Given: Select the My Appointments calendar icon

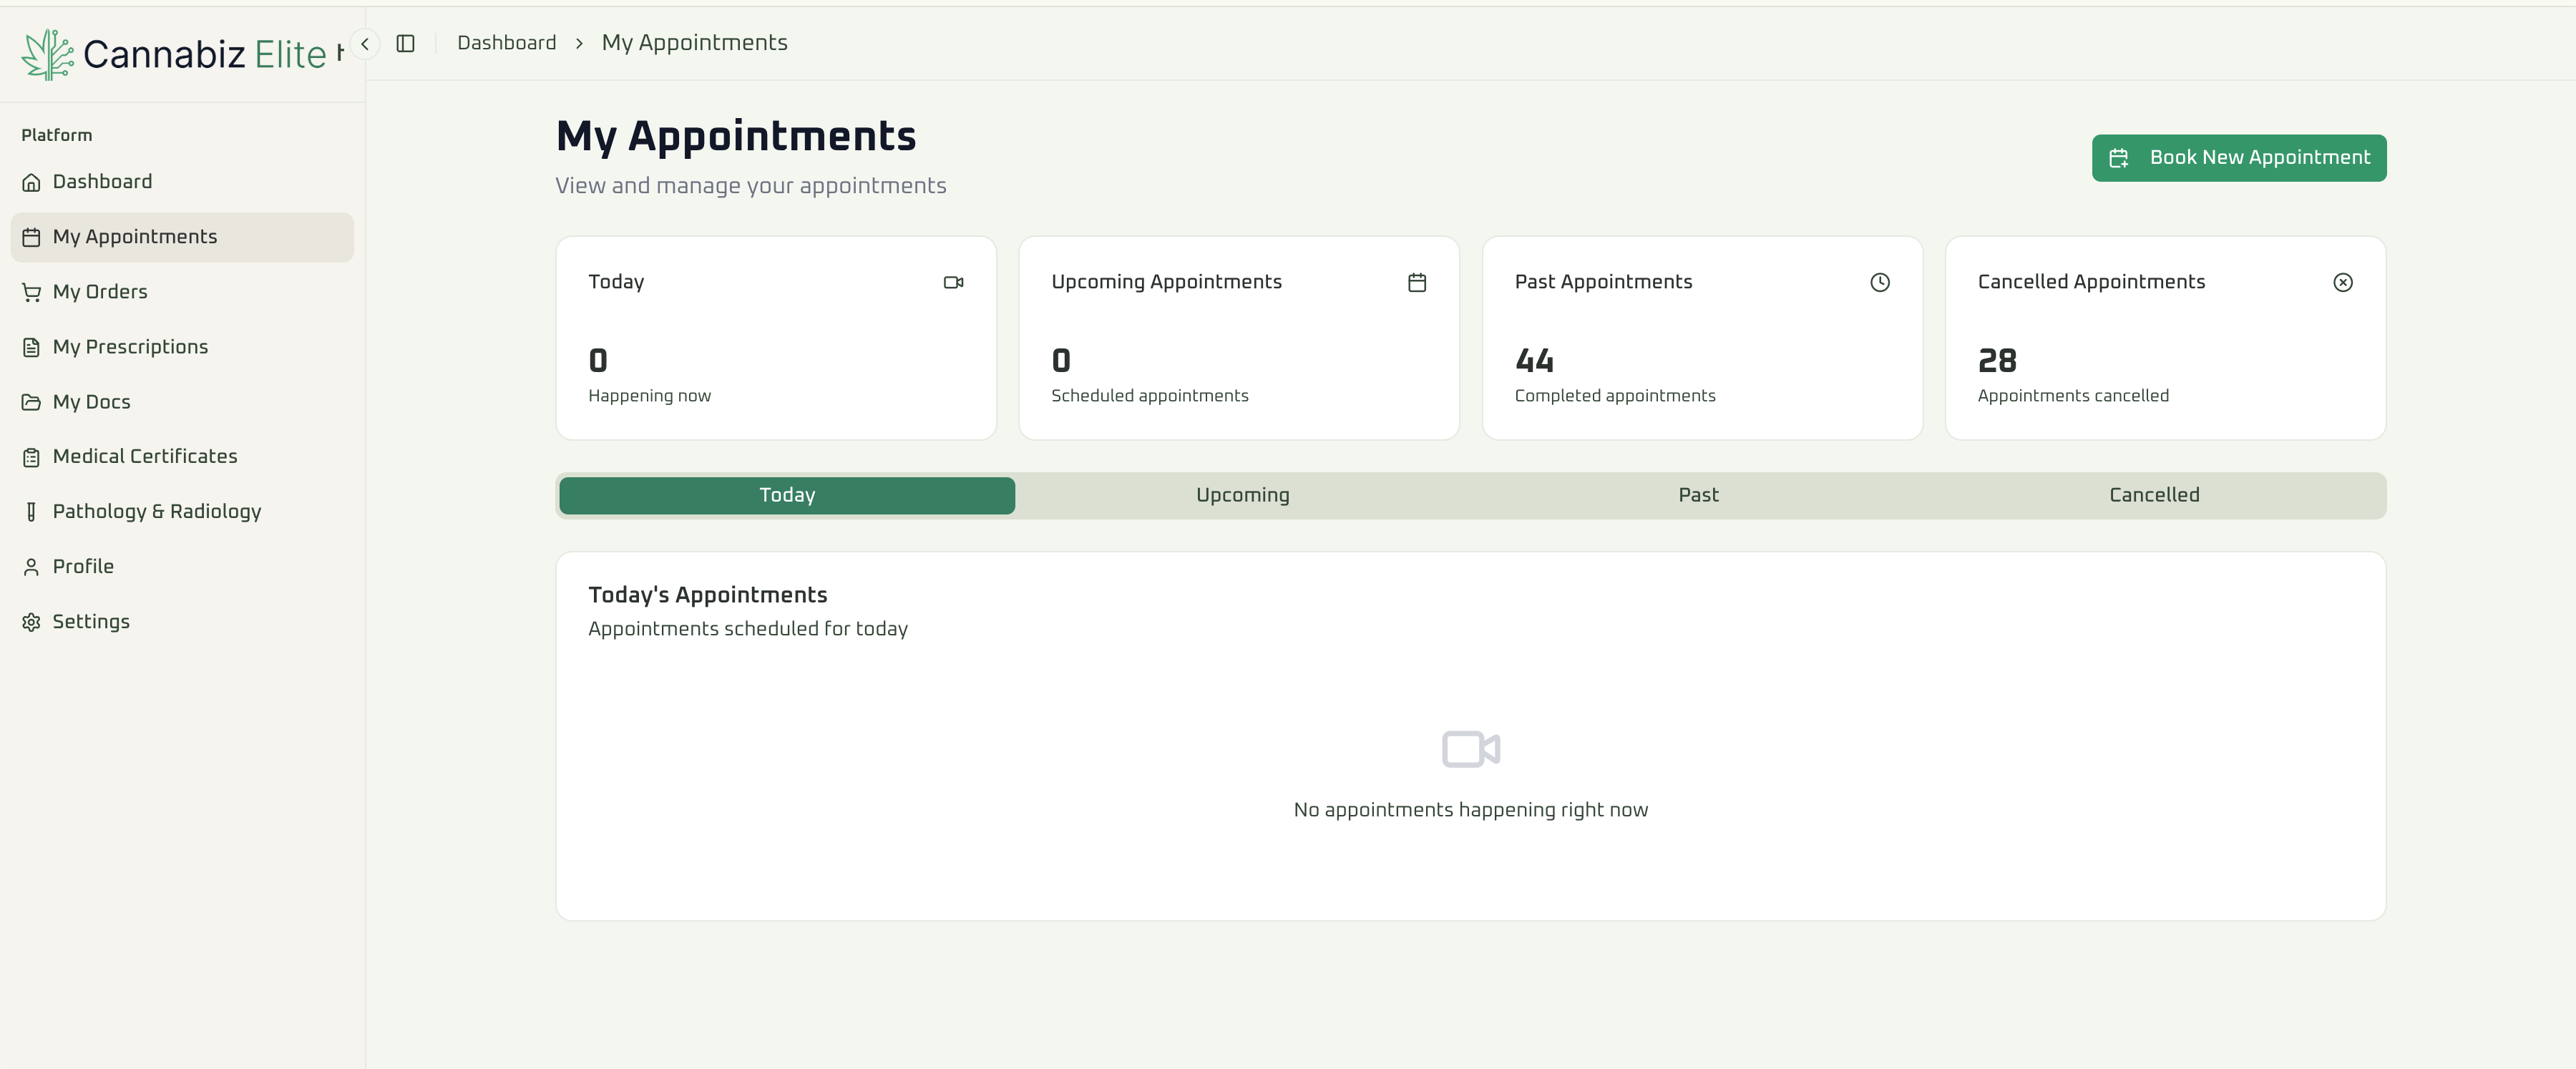Looking at the screenshot, I should click(x=32, y=237).
